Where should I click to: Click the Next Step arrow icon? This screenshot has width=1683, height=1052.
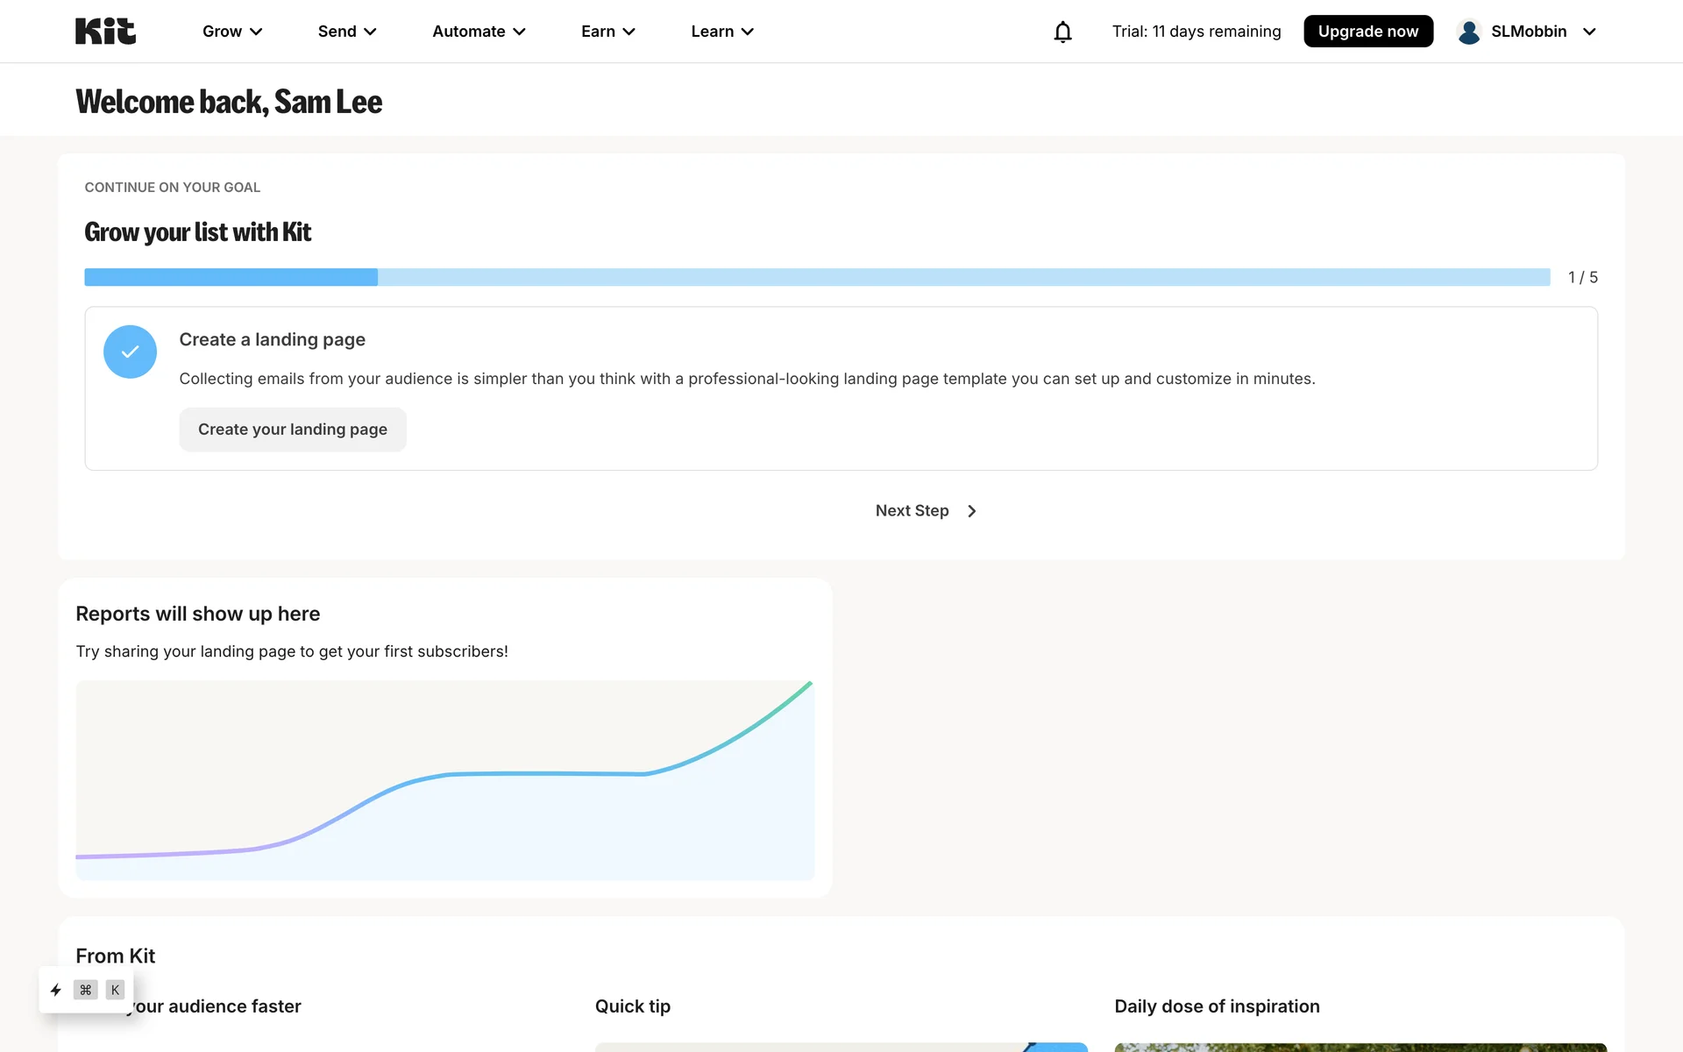coord(971,511)
